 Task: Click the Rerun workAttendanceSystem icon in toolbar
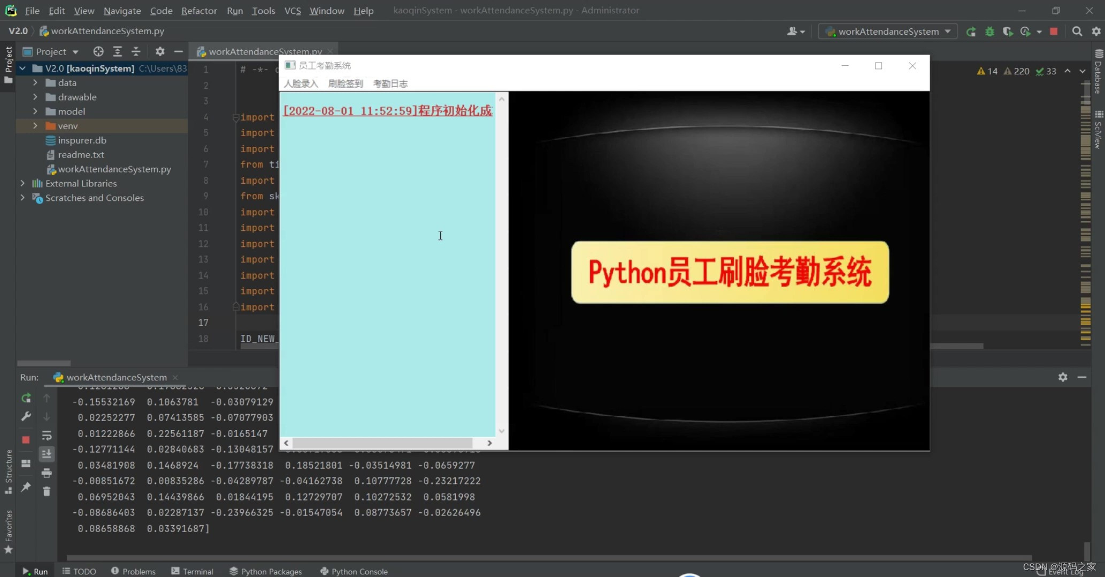tap(971, 32)
